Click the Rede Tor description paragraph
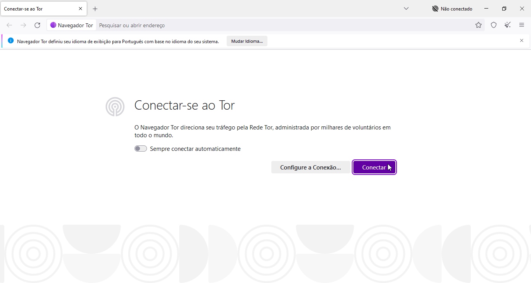 tap(262, 131)
